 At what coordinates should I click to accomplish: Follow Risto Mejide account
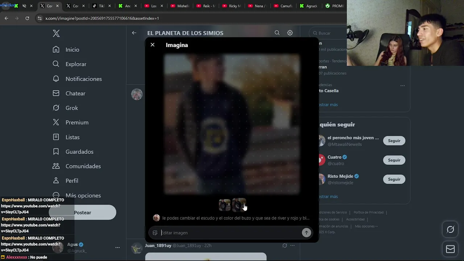[394, 179]
